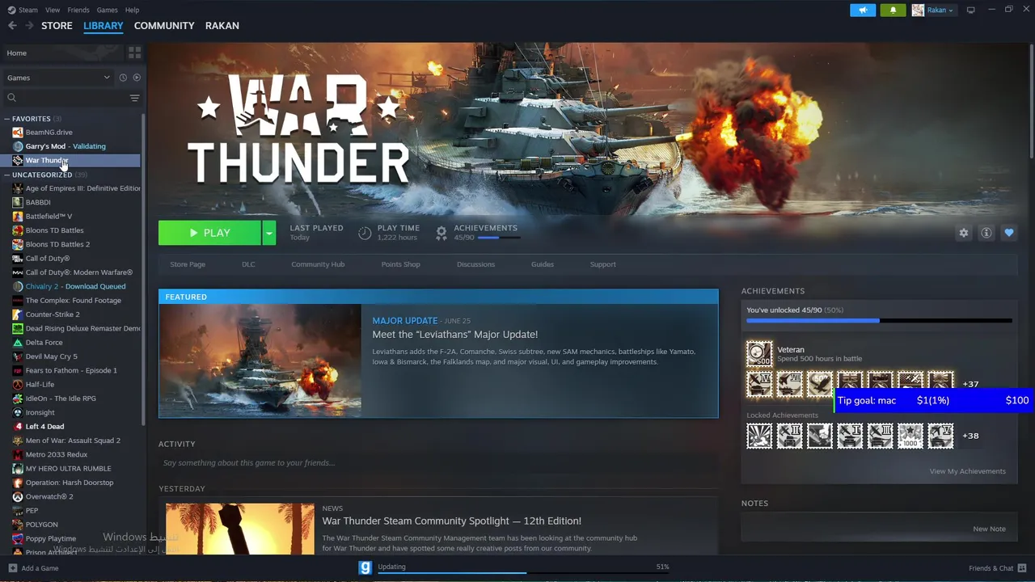Screen dimensions: 1035x582
Task: Go forward with the right arrow button
Action: [x=30, y=26]
